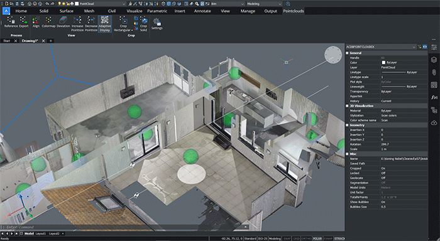The width and height of the screenshot is (440, 241).
Task: Open the Modeling workspace dropdown
Action: click(x=264, y=4)
